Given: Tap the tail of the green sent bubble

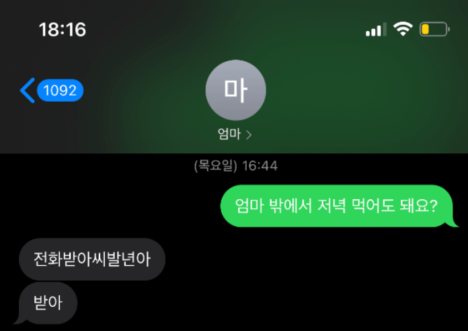Looking at the screenshot, I should tap(452, 223).
